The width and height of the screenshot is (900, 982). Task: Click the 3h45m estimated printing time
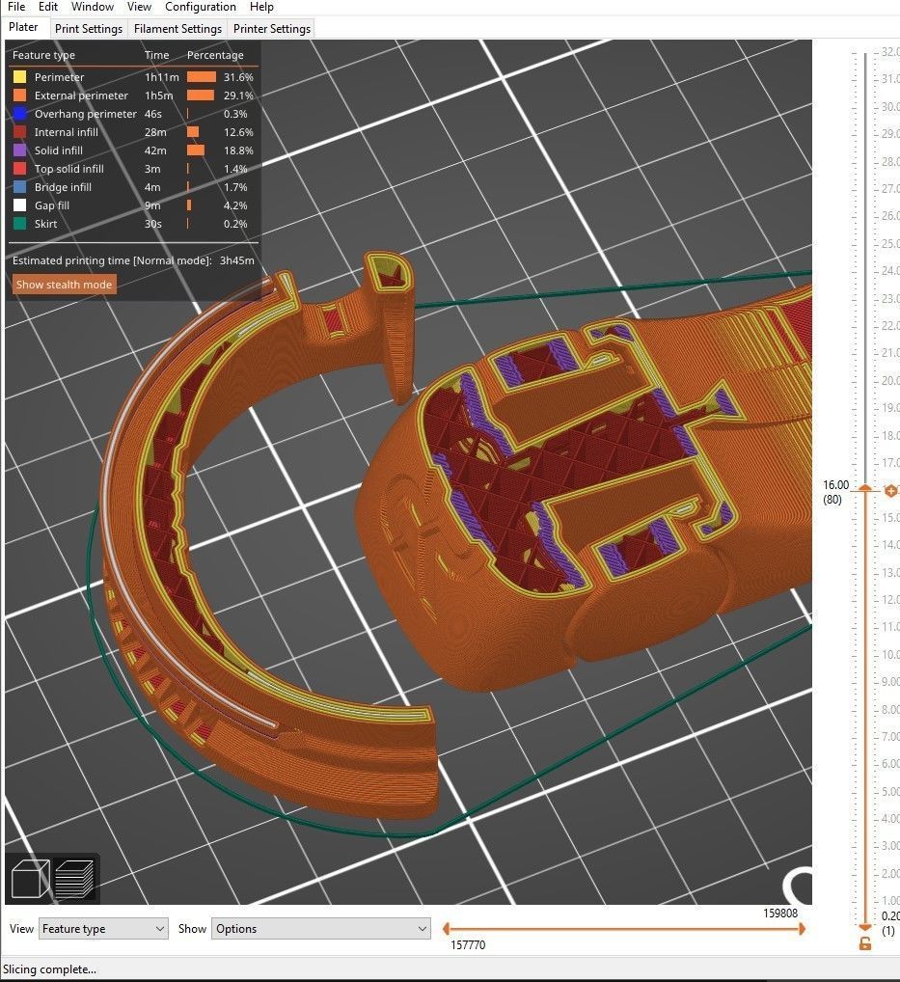(236, 260)
